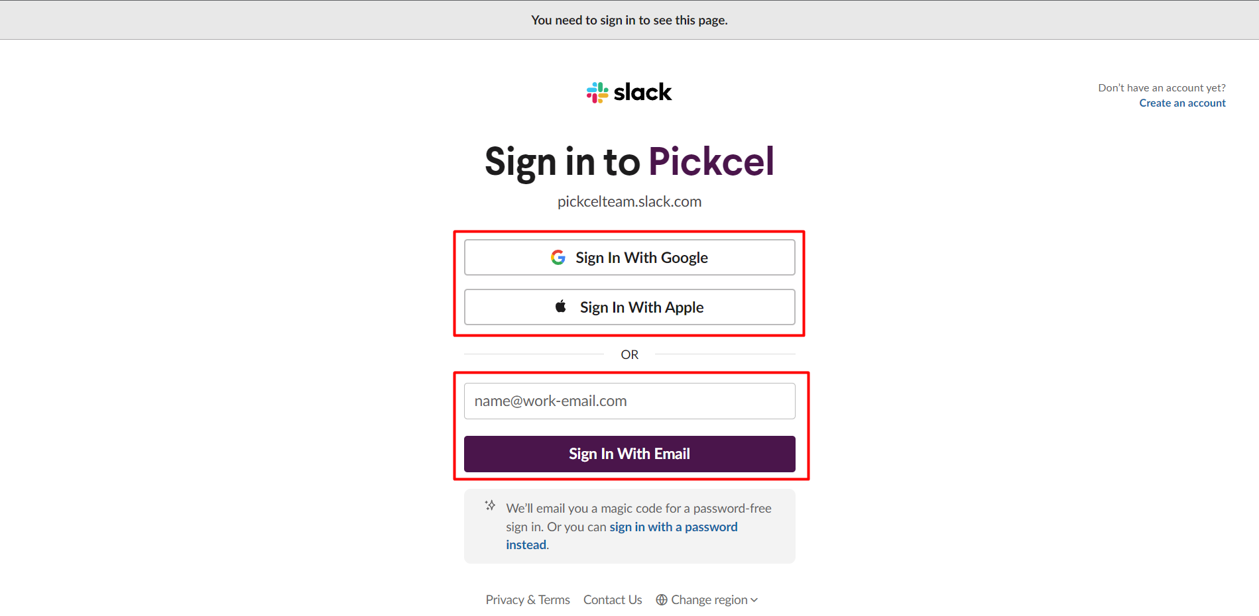Open sign in with a password instead link
This screenshot has height=616, width=1259.
click(x=673, y=527)
